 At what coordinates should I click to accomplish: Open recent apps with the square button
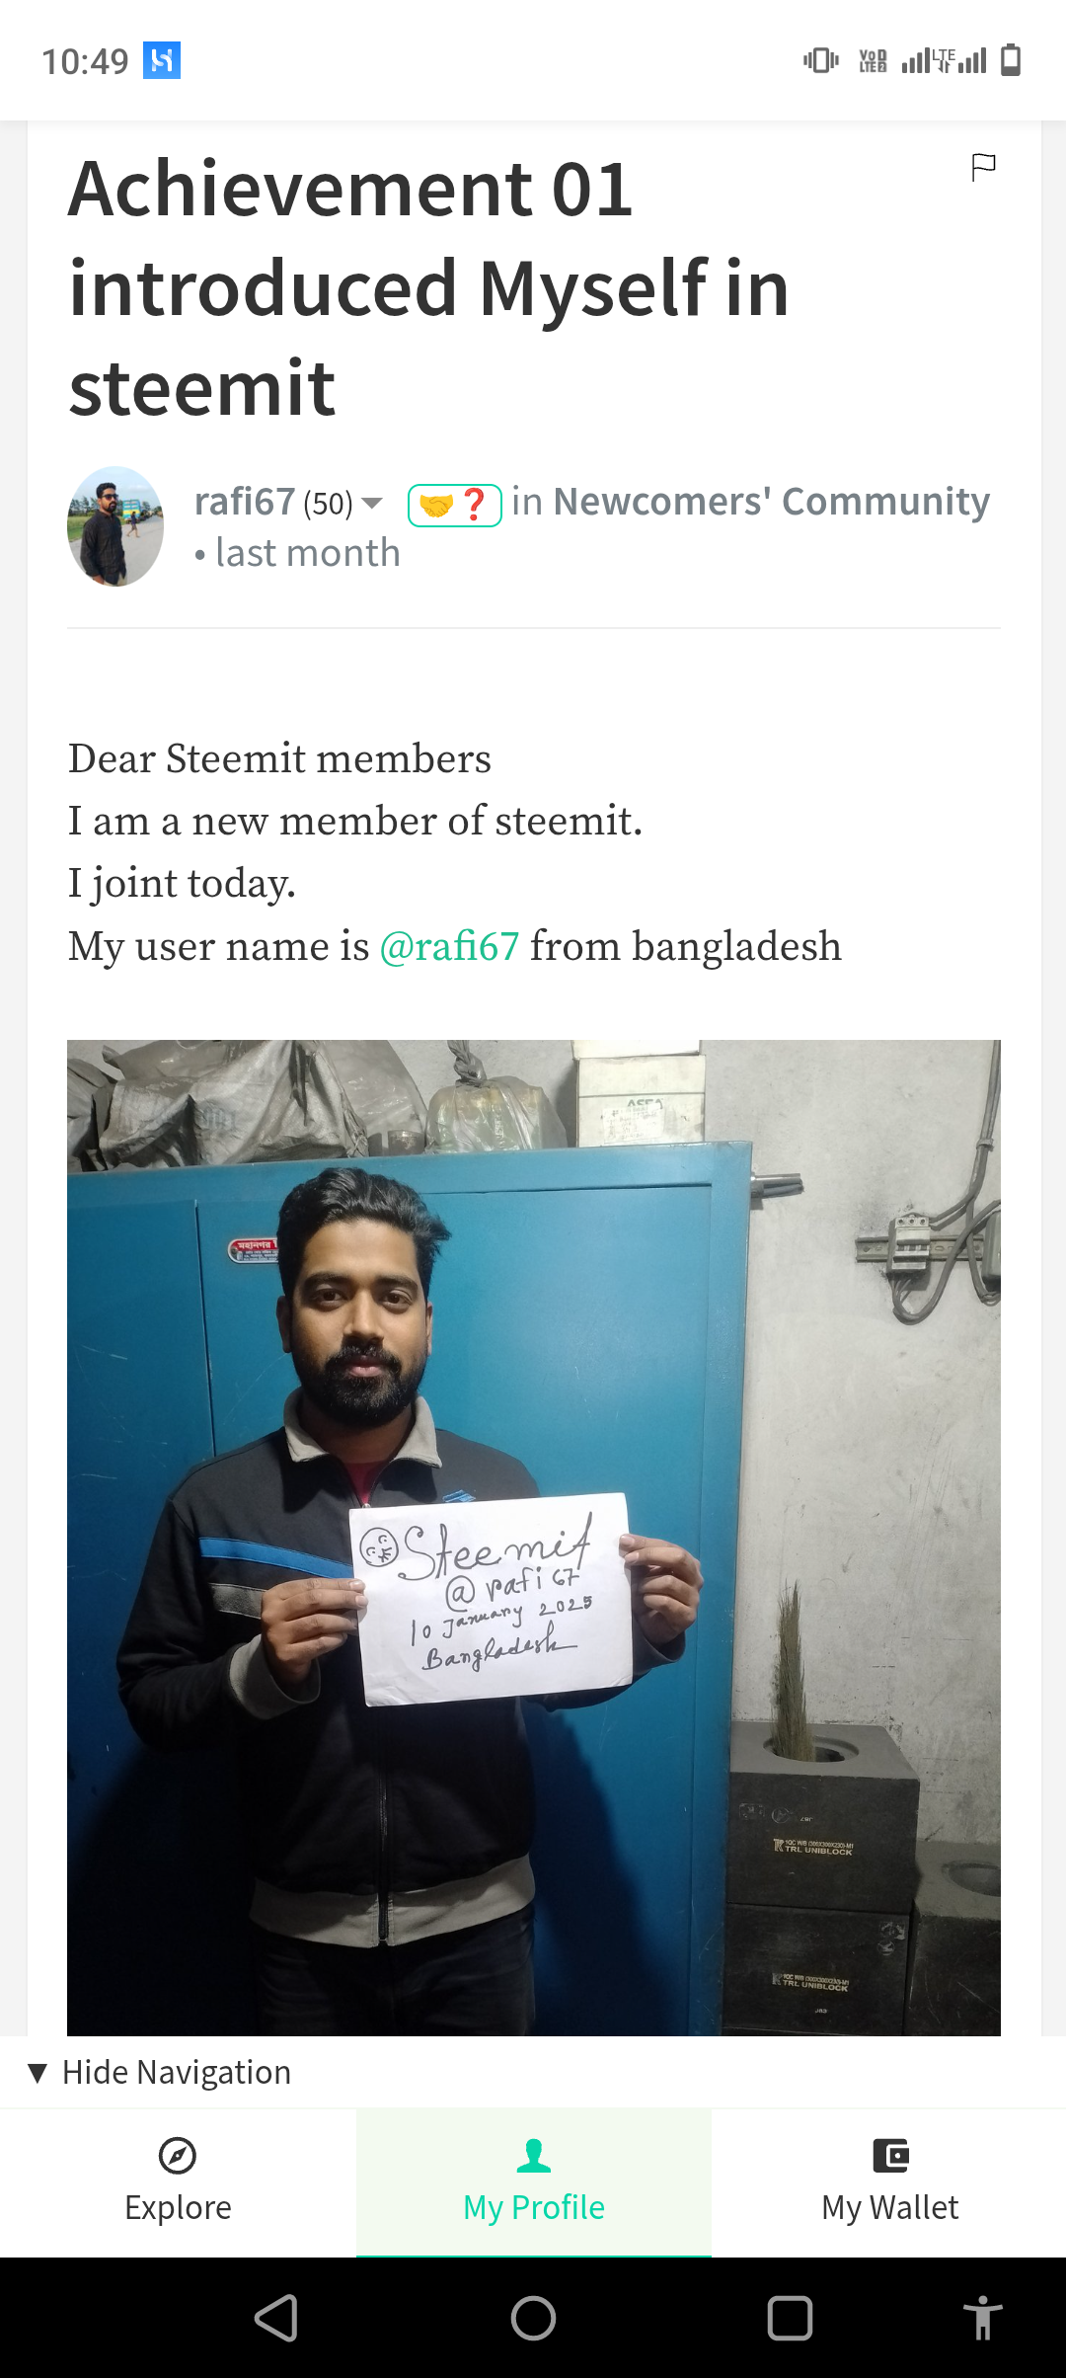pyautogui.click(x=791, y=2318)
